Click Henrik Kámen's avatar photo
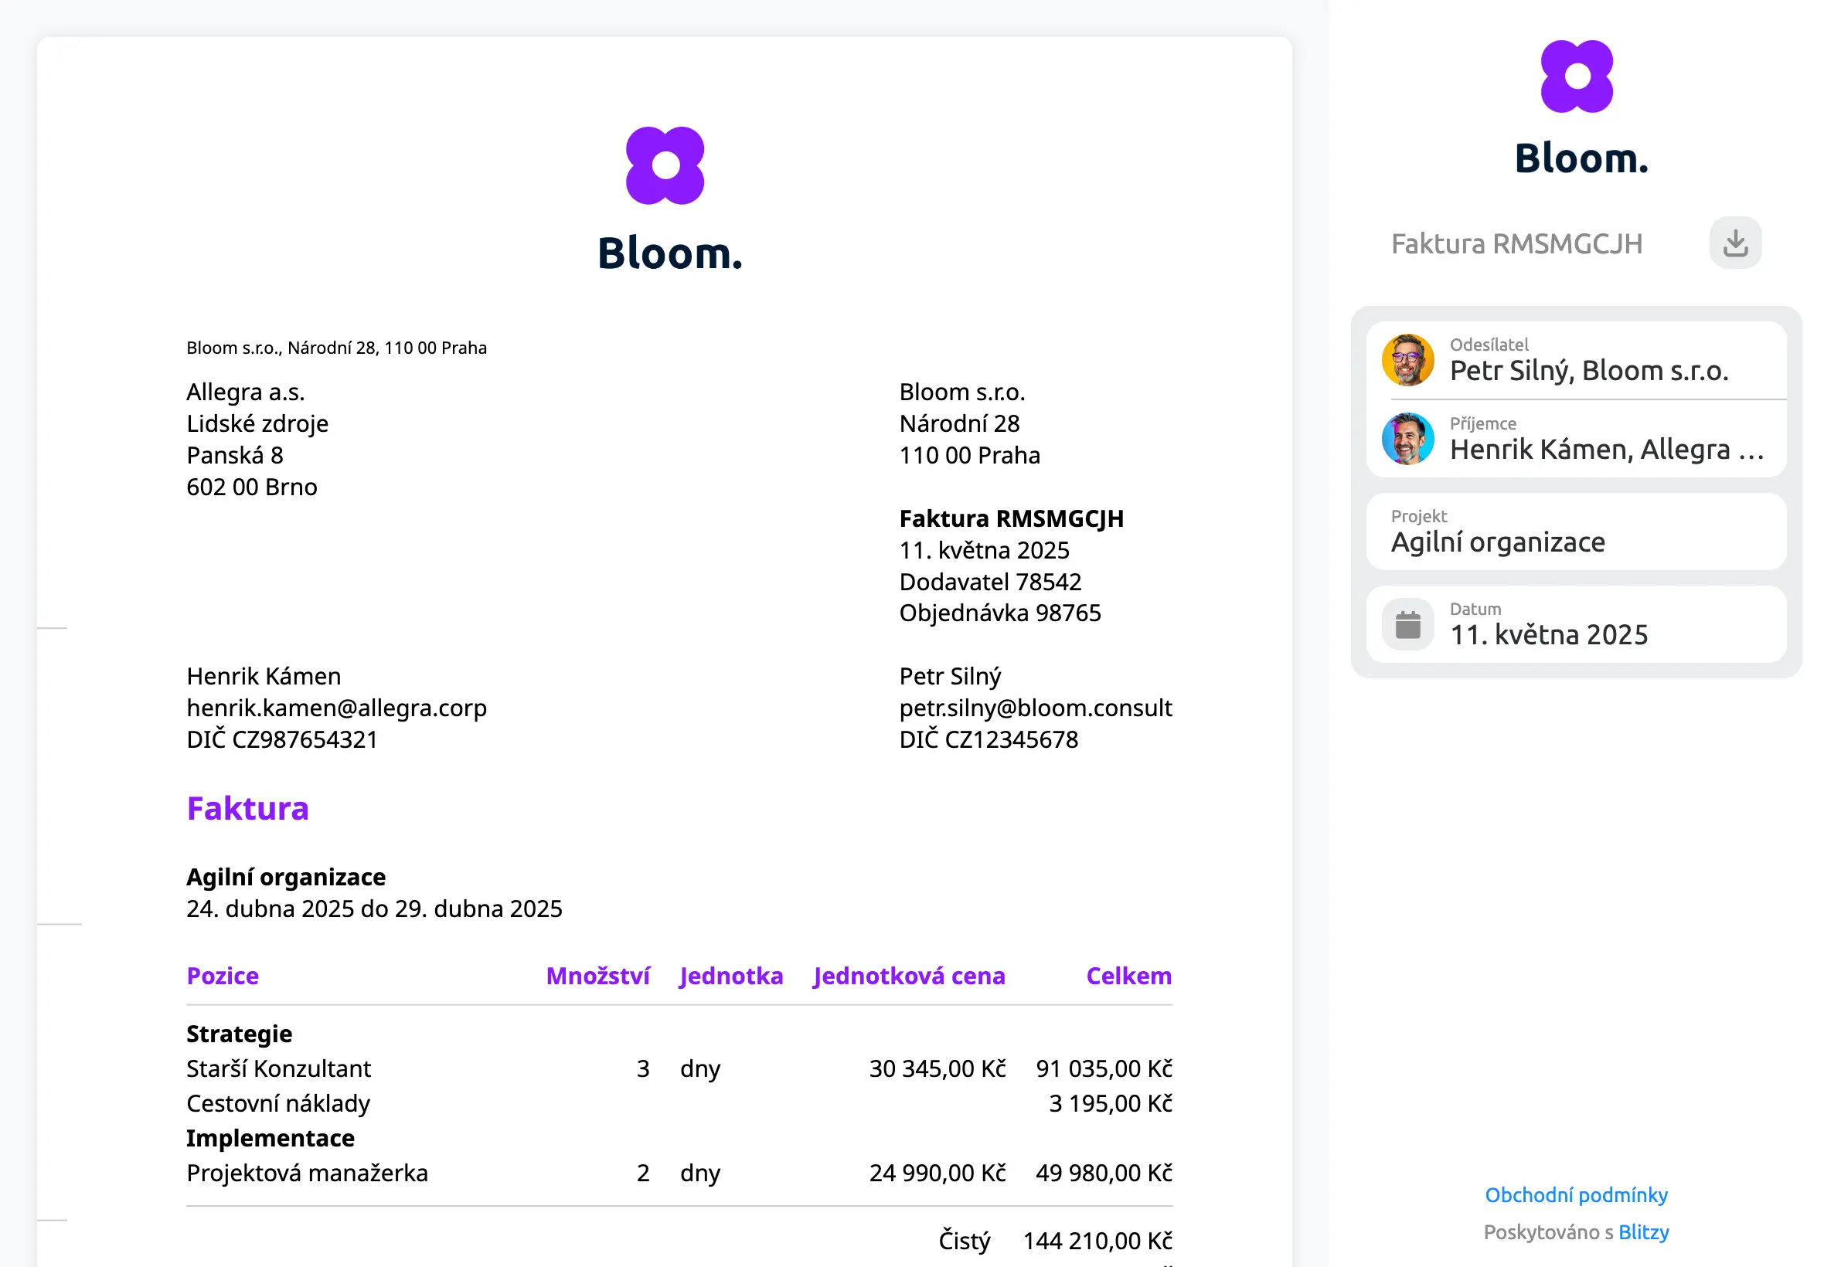Screen dimensions: 1824x1267 tap(1407, 438)
